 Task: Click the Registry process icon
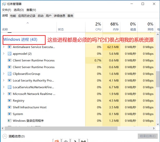click(x=10, y=100)
